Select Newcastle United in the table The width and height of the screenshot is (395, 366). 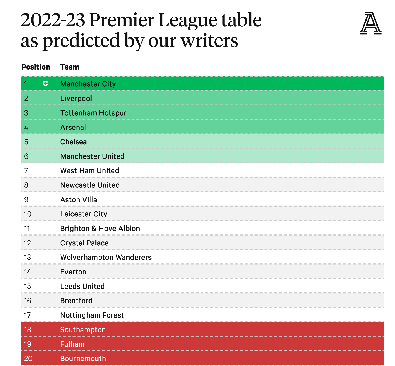point(90,185)
